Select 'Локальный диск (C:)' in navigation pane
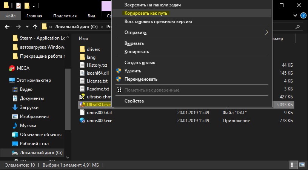The image size is (308, 170). coord(41,153)
